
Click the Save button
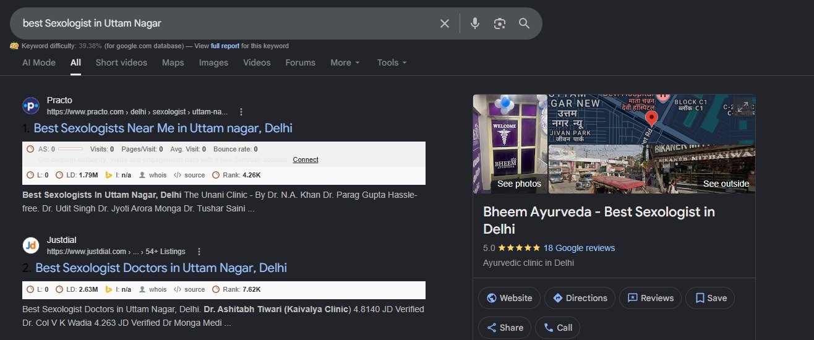click(710, 298)
